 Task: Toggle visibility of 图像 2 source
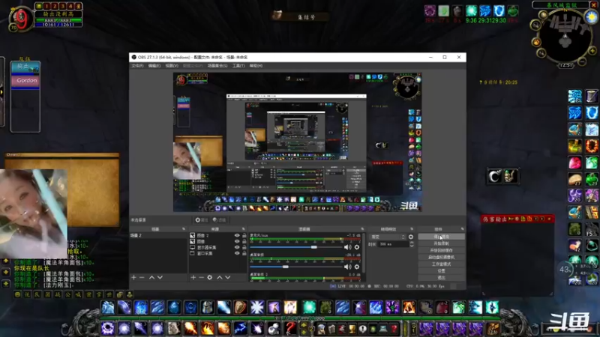[x=237, y=236]
